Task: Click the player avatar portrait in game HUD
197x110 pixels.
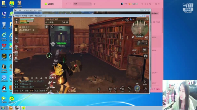Action: point(17,21)
